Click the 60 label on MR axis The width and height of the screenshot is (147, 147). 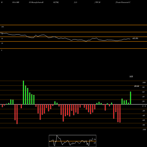(x=143, y=92)
